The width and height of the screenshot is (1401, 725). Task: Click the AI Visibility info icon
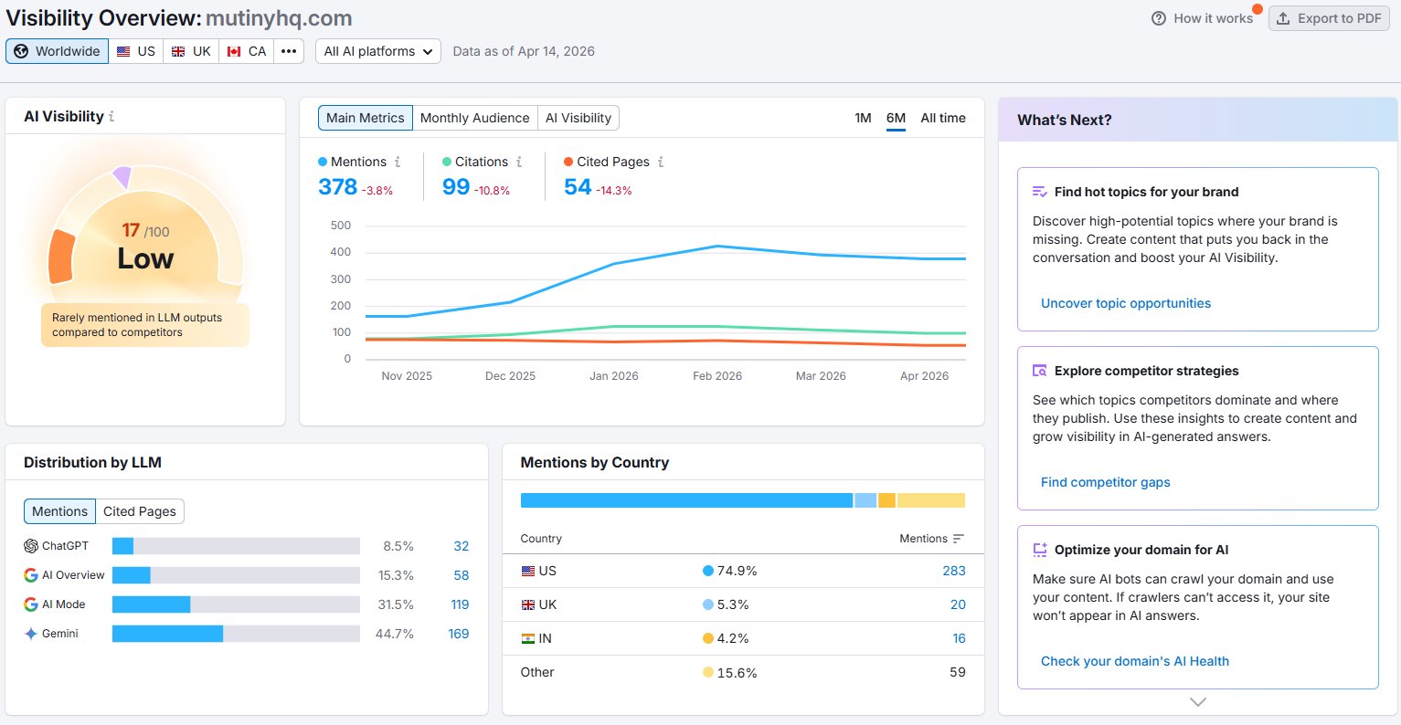click(111, 117)
